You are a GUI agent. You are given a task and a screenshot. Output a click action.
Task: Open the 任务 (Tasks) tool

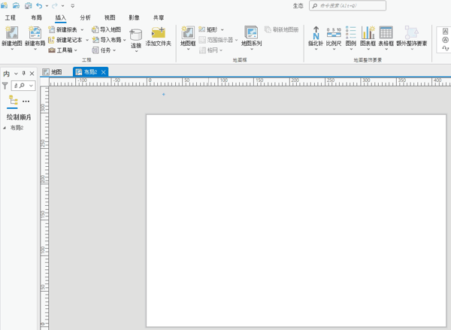pos(101,50)
